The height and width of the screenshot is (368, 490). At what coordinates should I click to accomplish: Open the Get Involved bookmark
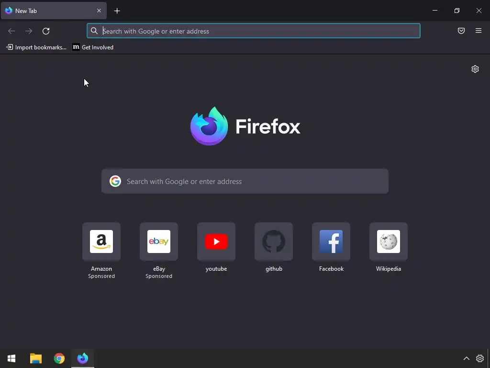pyautogui.click(x=93, y=47)
